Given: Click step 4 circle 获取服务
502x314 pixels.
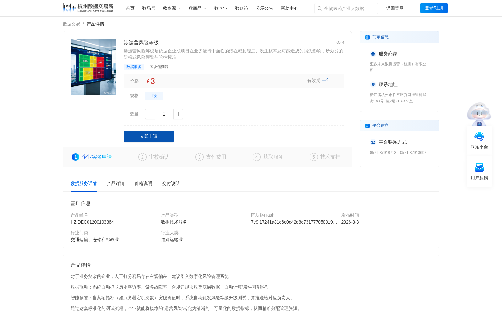Looking at the screenshot, I should point(257,157).
